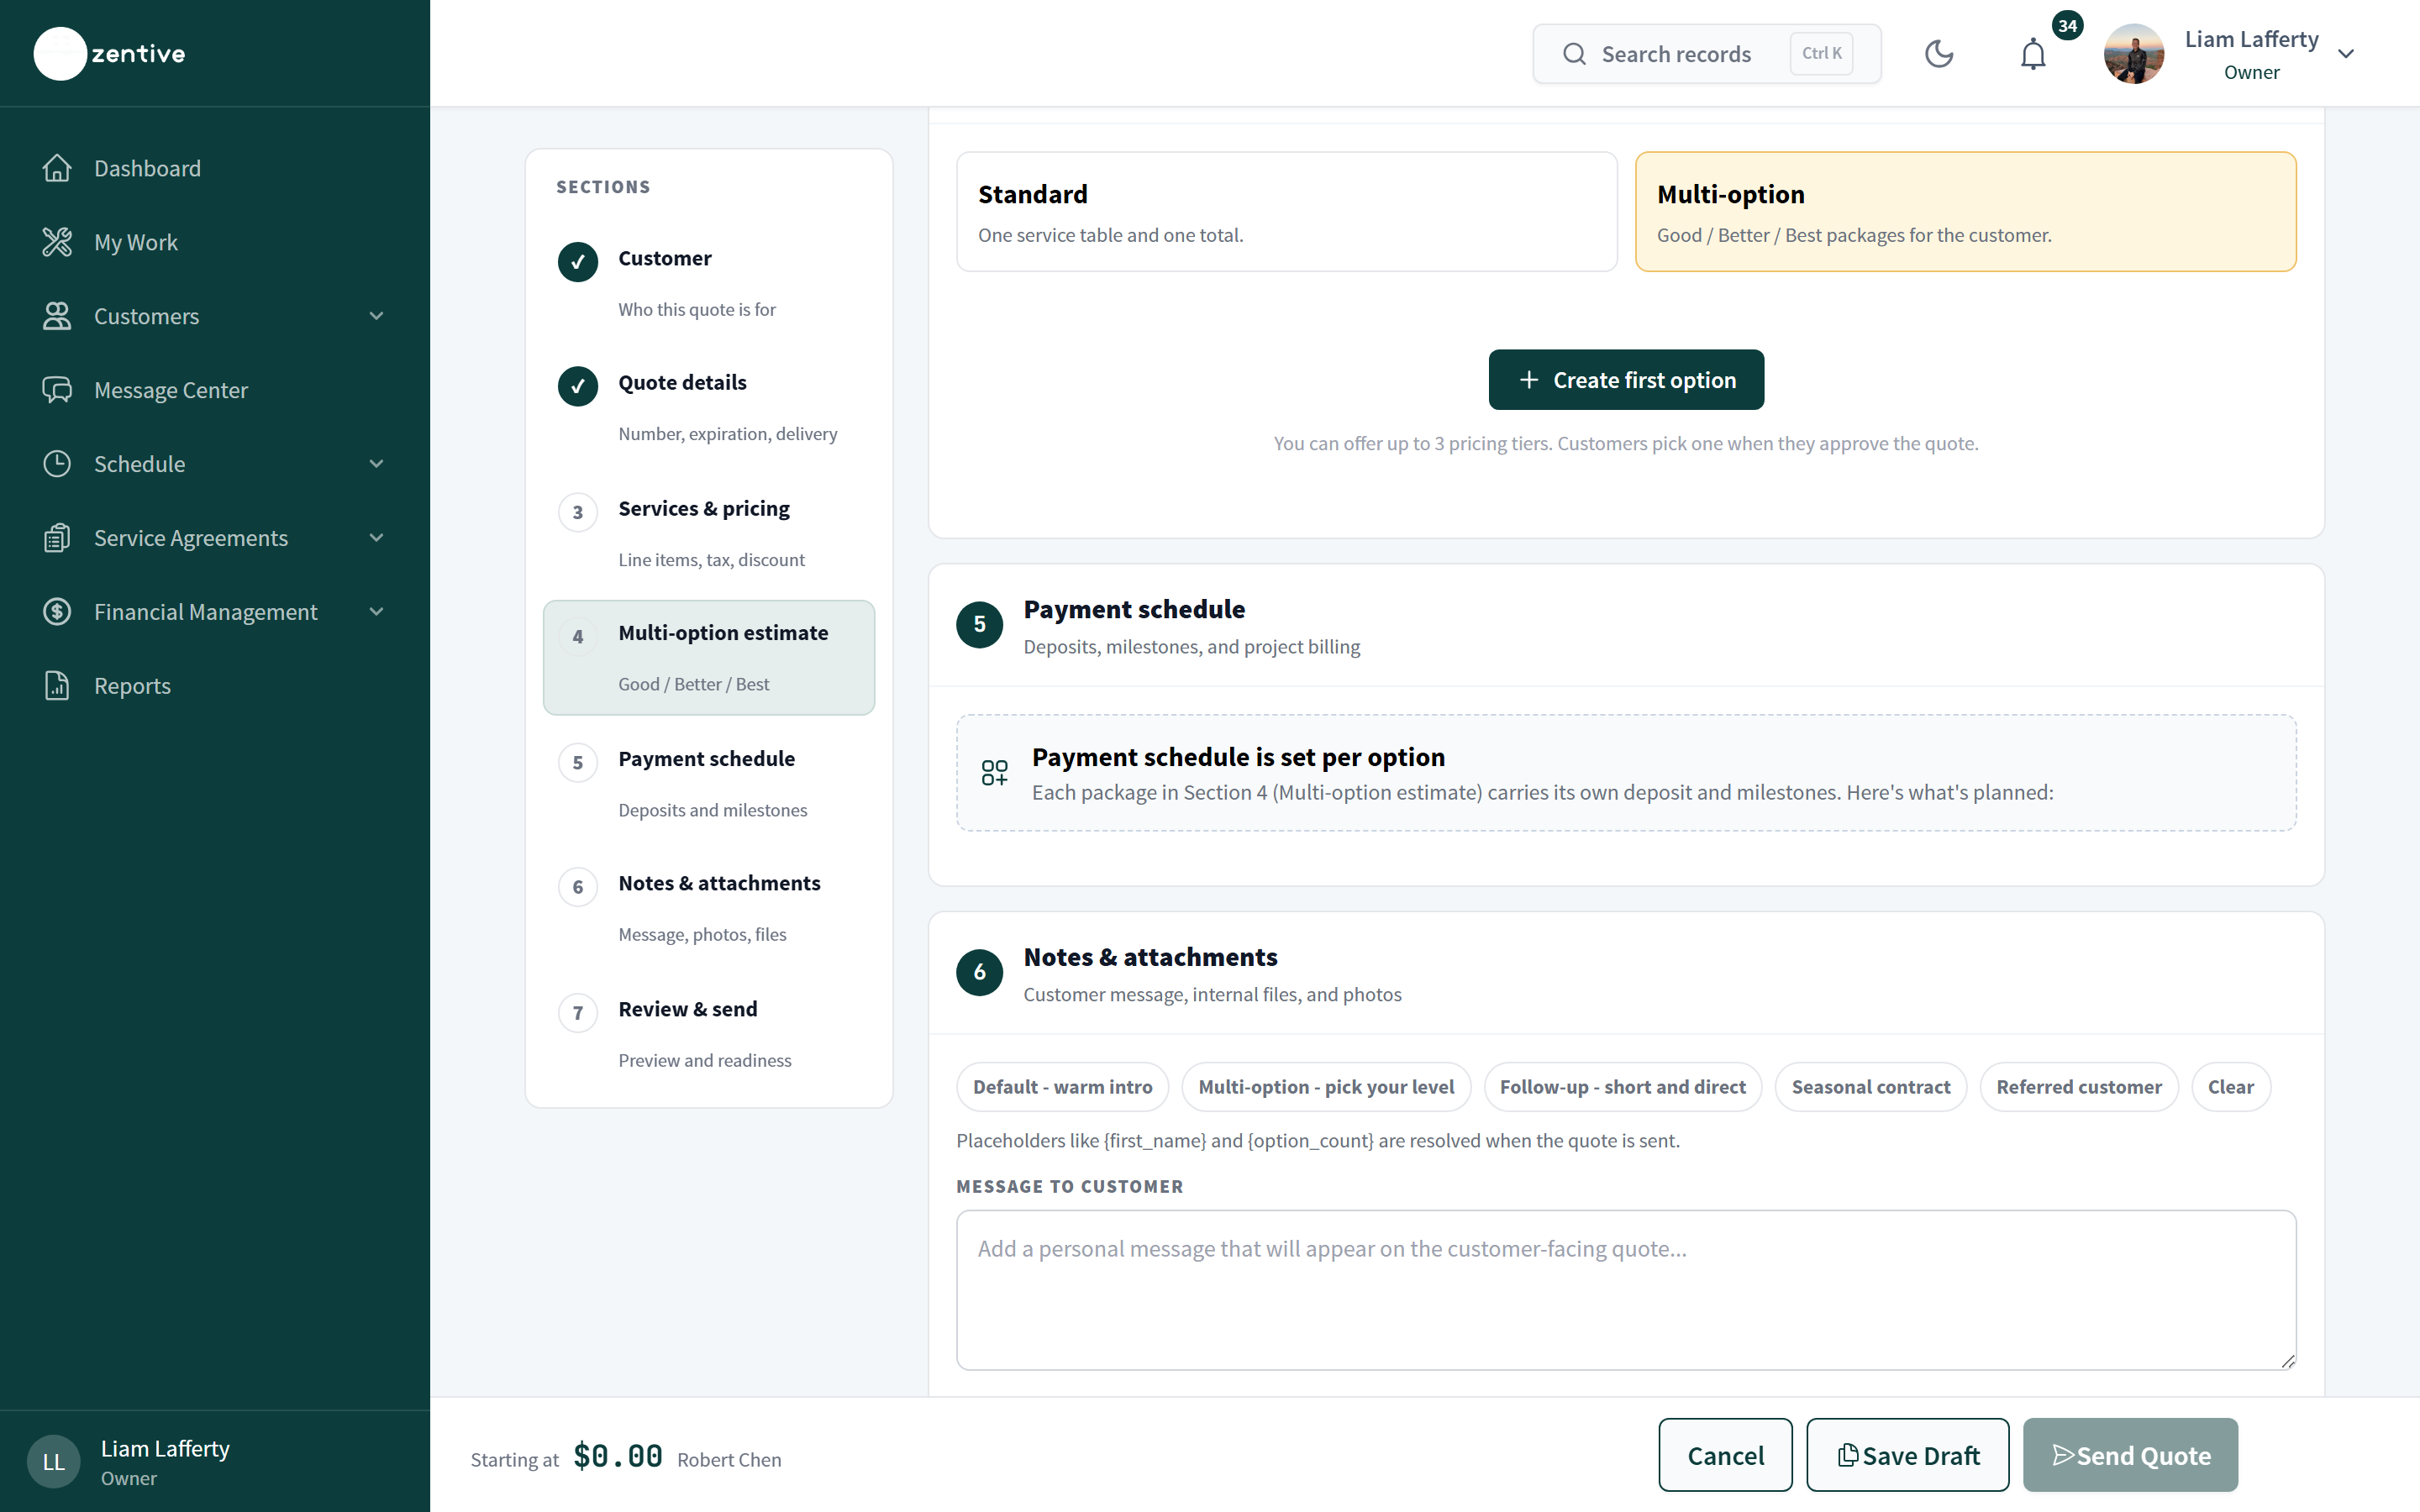Viewport: 2420px width, 1512px height.
Task: Click the step 6 circle in the Sections list
Action: (578, 887)
